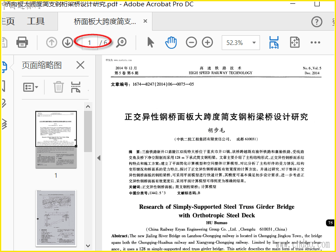Open layers sidebar icon
336x252 pixels.
5,124
